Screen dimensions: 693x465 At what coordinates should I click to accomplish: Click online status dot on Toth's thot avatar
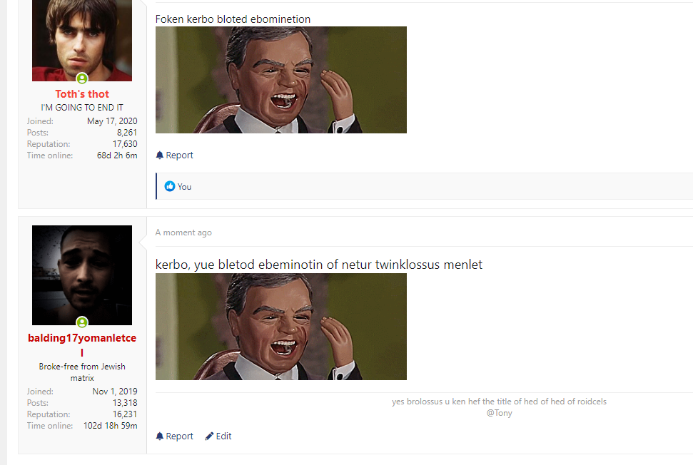[x=82, y=78]
